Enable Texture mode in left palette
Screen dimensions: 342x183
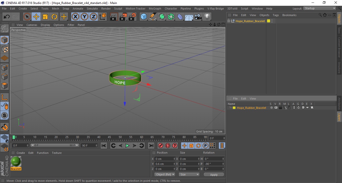[x=5, y=49]
